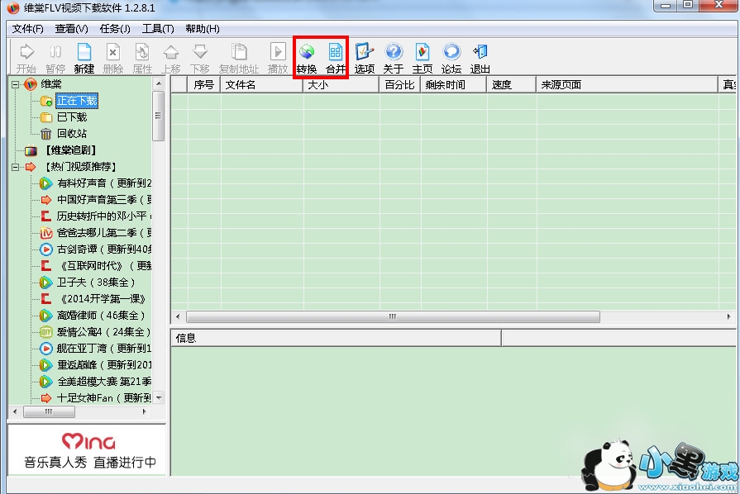Screen dimensions: 740x494
Task: Open the 维棠追剧 tree item
Action: coord(71,150)
